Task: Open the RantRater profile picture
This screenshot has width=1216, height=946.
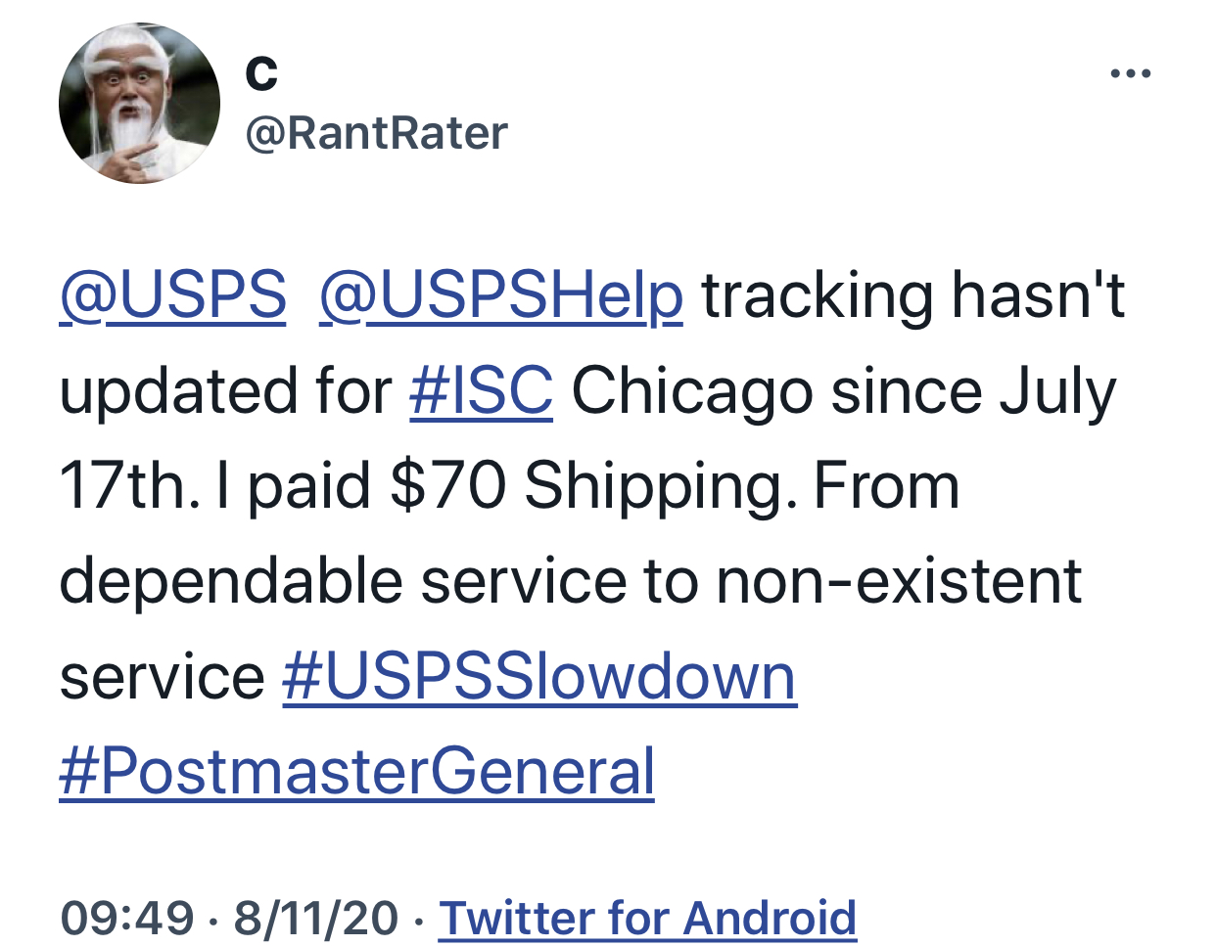Action: pyautogui.click(x=139, y=104)
